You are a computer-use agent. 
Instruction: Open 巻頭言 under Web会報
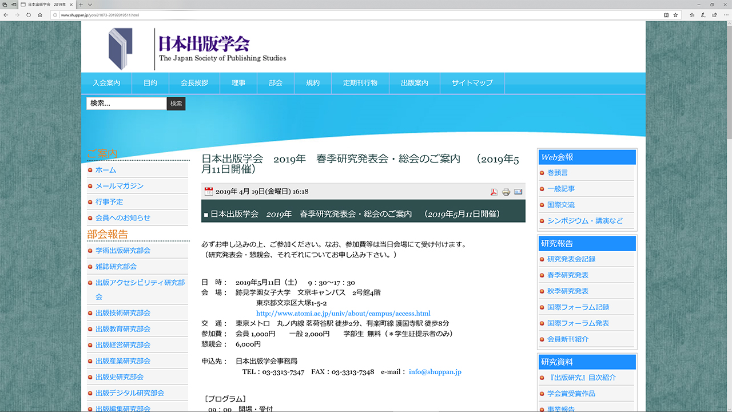pos(558,173)
